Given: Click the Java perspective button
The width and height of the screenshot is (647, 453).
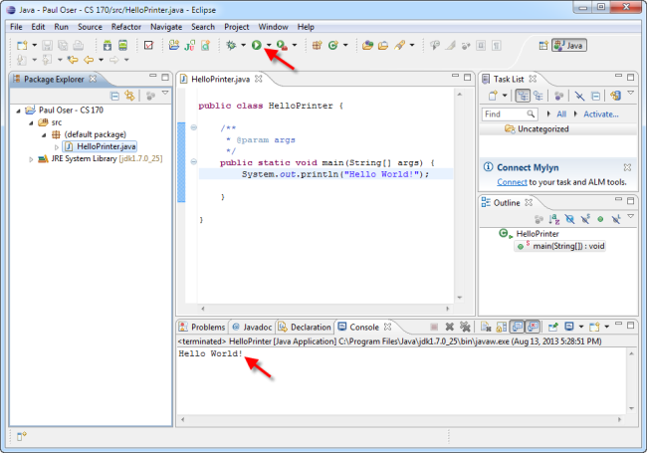Looking at the screenshot, I should [569, 46].
